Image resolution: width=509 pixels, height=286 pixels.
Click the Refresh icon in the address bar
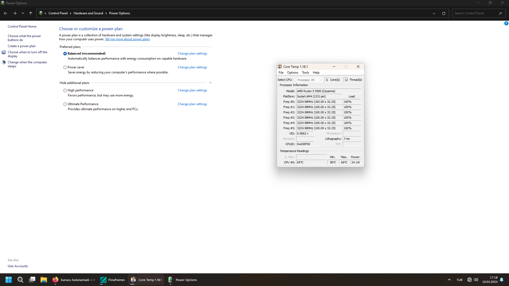[x=444, y=13]
